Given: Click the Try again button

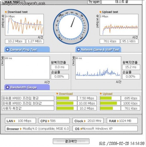Looking at the screenshot, I should tap(94, 2).
